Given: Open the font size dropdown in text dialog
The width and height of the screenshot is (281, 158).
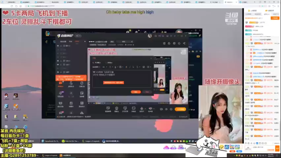Looking at the screenshot, I should 105,67.
